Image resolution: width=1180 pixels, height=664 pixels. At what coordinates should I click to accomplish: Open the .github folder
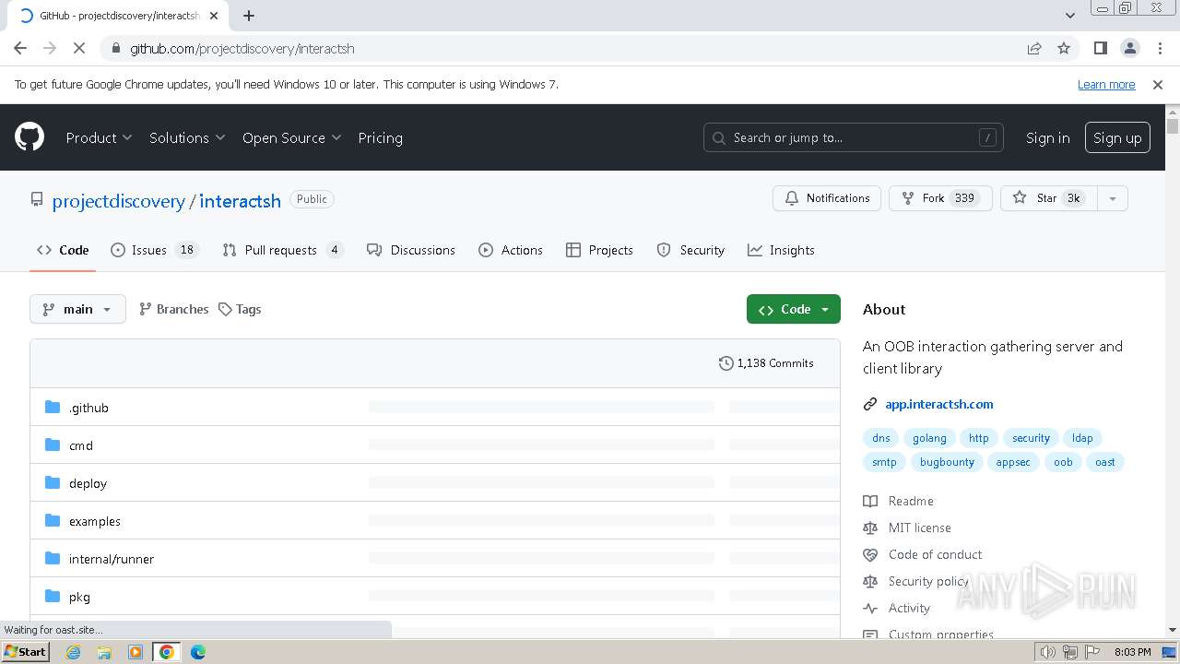click(x=88, y=408)
